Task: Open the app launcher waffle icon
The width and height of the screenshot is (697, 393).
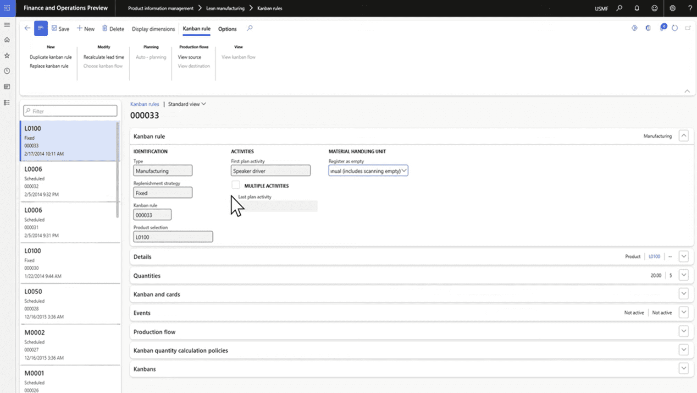Action: [7, 8]
